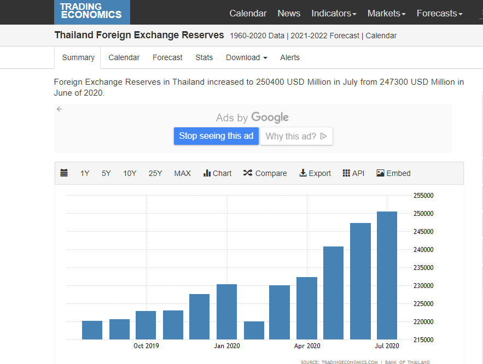This screenshot has width=483, height=364.
Task: Open the Download dropdown tab
Action: [246, 57]
